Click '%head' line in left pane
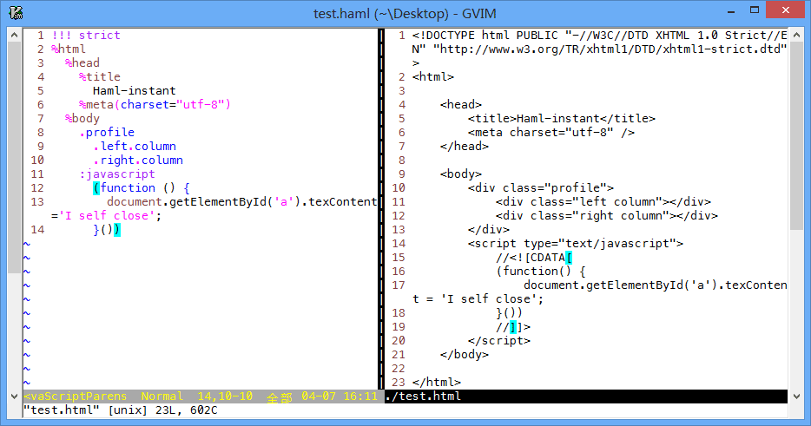The width and height of the screenshot is (811, 426). coord(82,63)
